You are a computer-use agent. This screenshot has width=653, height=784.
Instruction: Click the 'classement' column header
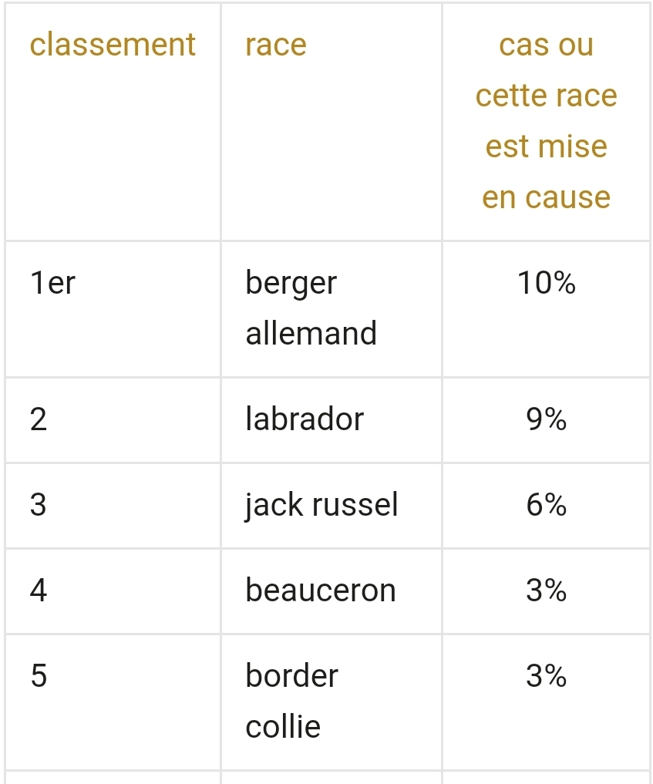point(113,45)
